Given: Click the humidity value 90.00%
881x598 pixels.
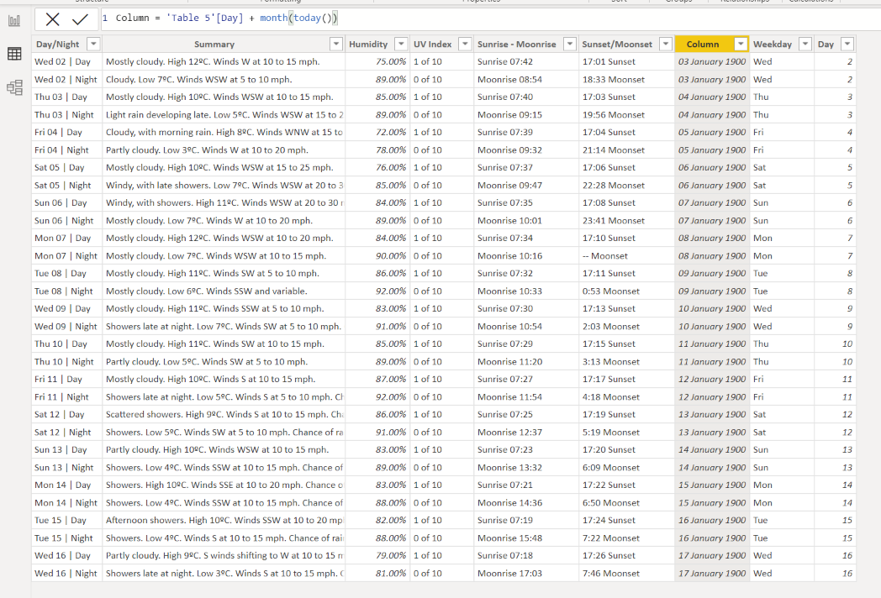Looking at the screenshot, I should [377, 256].
